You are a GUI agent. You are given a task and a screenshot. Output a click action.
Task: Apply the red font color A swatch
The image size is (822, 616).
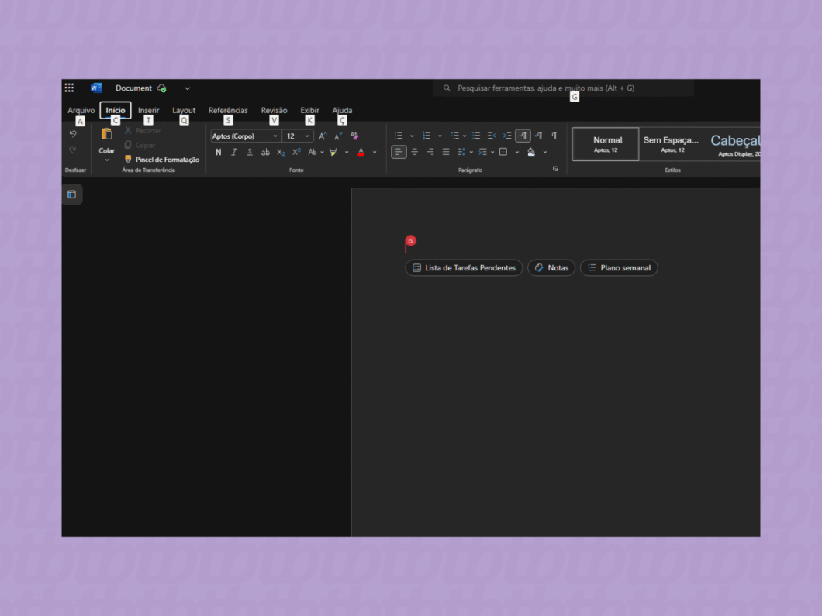point(361,153)
